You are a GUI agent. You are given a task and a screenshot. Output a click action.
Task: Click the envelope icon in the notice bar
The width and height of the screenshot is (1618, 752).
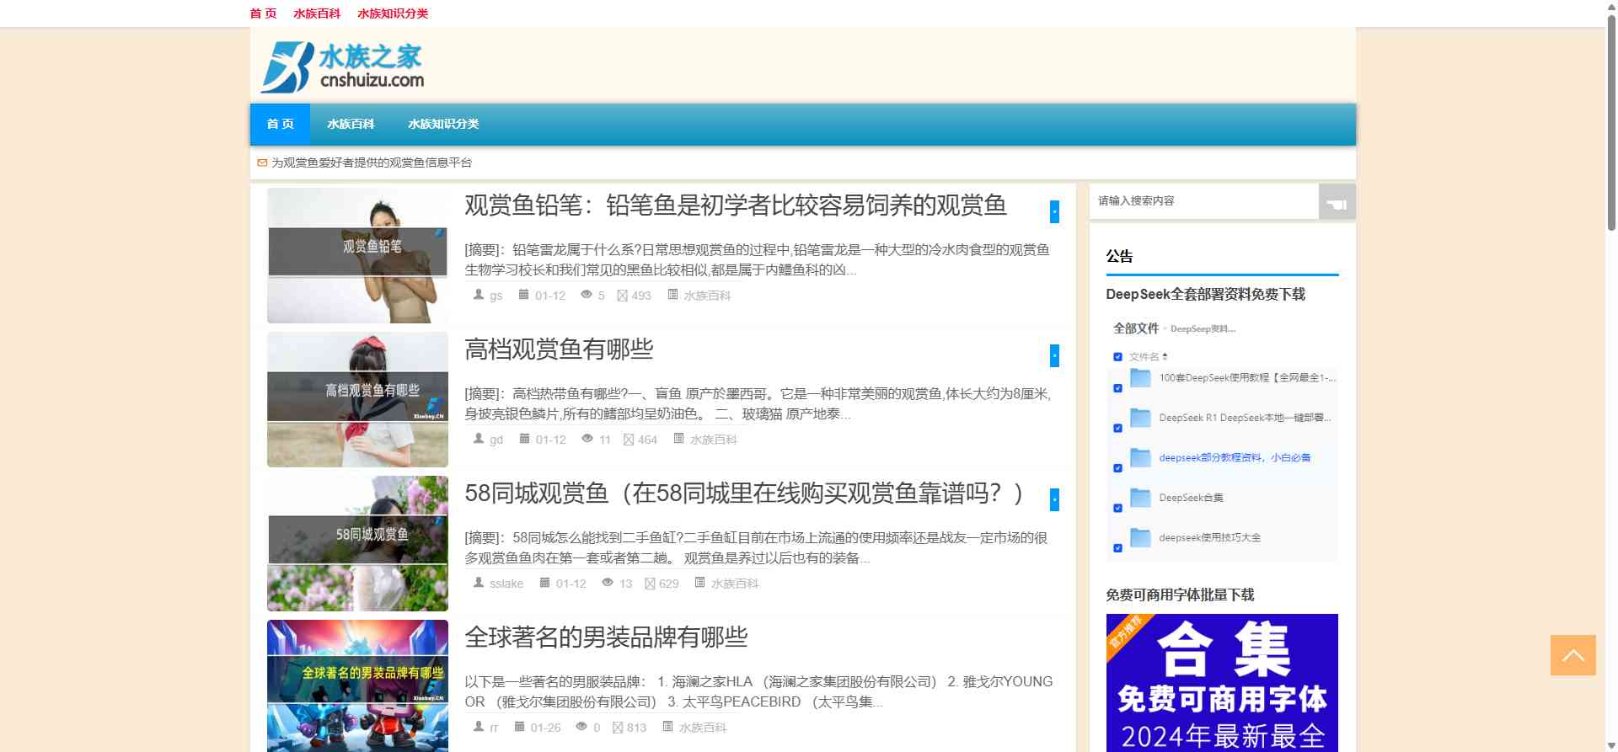pos(262,163)
